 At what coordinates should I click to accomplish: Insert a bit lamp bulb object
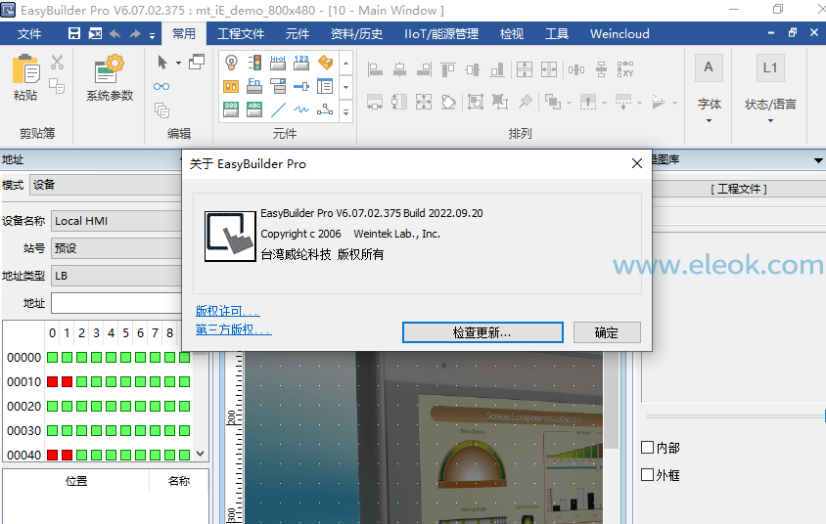[x=231, y=63]
